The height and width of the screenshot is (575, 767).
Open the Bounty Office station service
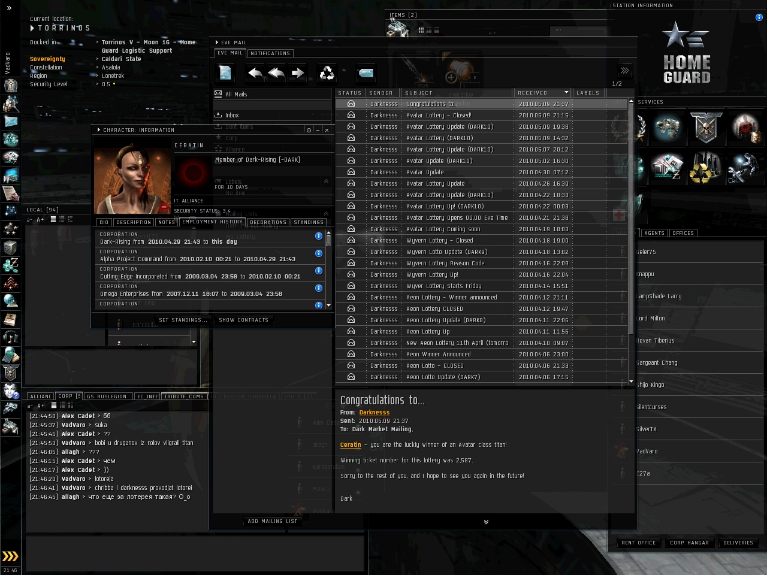(745, 127)
